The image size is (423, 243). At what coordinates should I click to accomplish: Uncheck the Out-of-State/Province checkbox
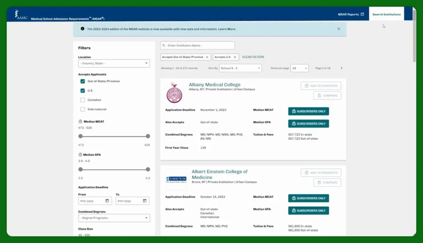tap(83, 81)
